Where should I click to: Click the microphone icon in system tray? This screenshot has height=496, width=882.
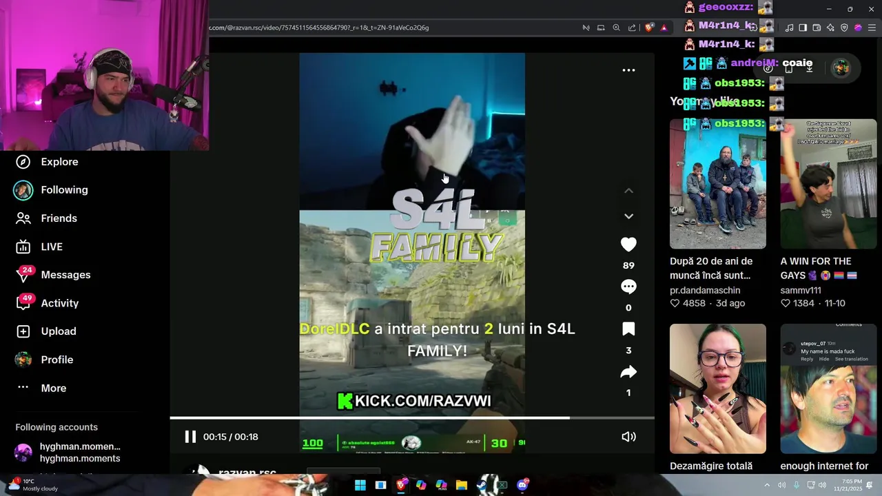click(796, 485)
